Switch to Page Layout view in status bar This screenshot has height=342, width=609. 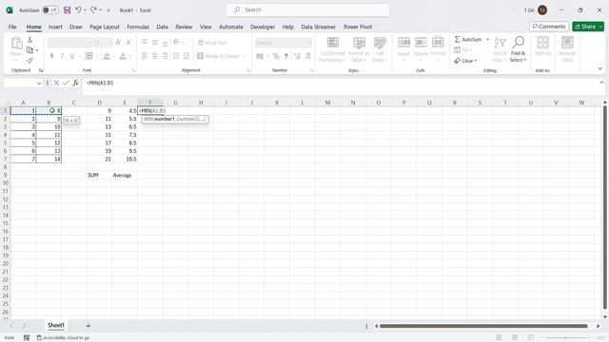[x=515, y=338]
